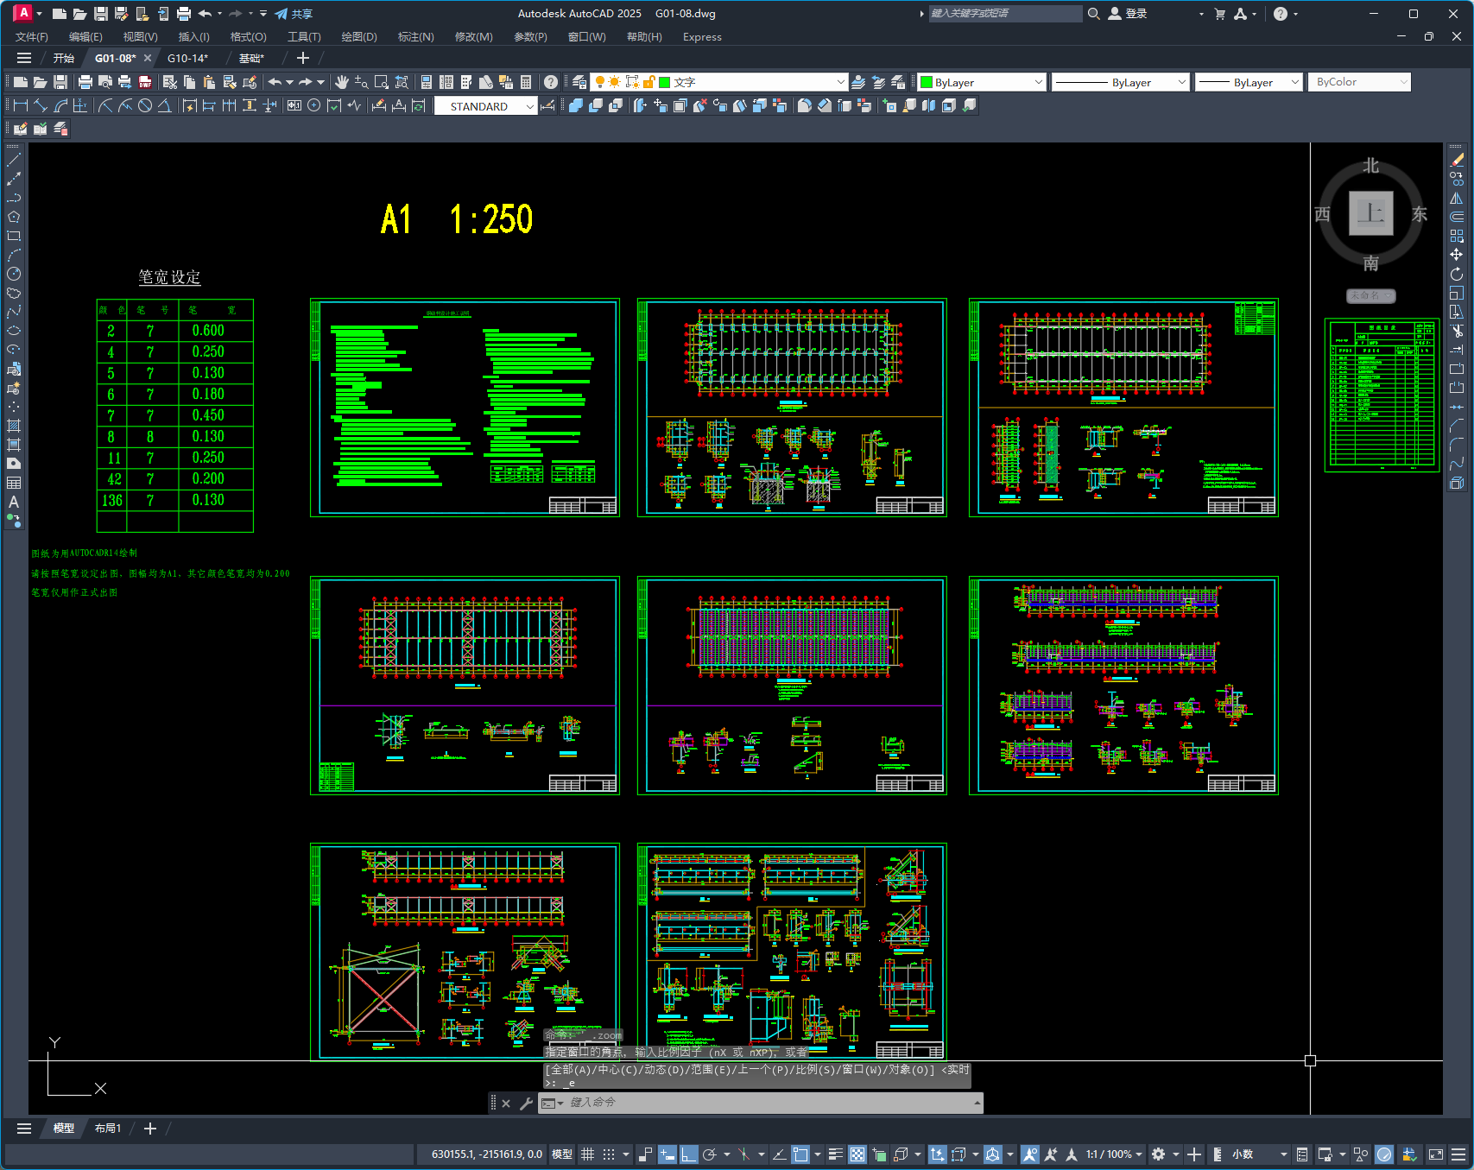The height and width of the screenshot is (1170, 1474).
Task: Open the Express menu
Action: (702, 37)
